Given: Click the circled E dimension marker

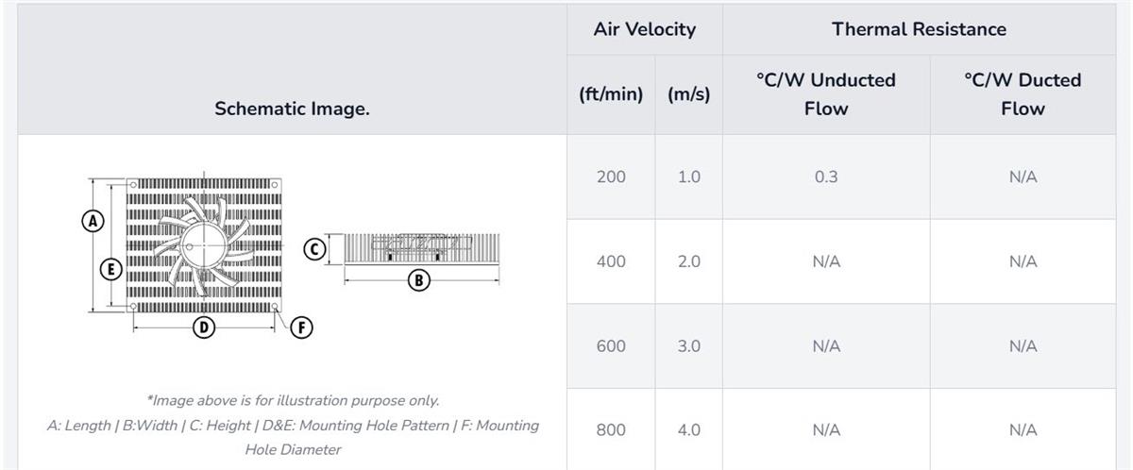Looking at the screenshot, I should pos(111,269).
